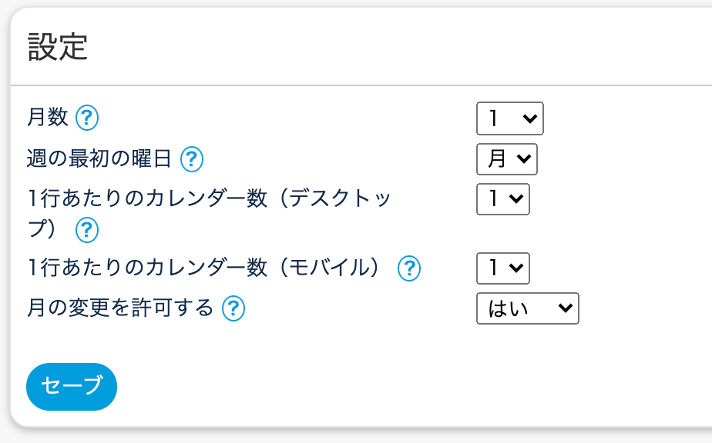Viewport: 712px width, 443px height.
Task: Click the chevron arrow of the はい select
Action: (566, 308)
